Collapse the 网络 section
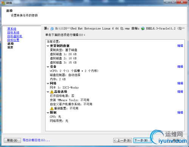The height and width of the screenshot is (147, 189). click(x=48, y=84)
